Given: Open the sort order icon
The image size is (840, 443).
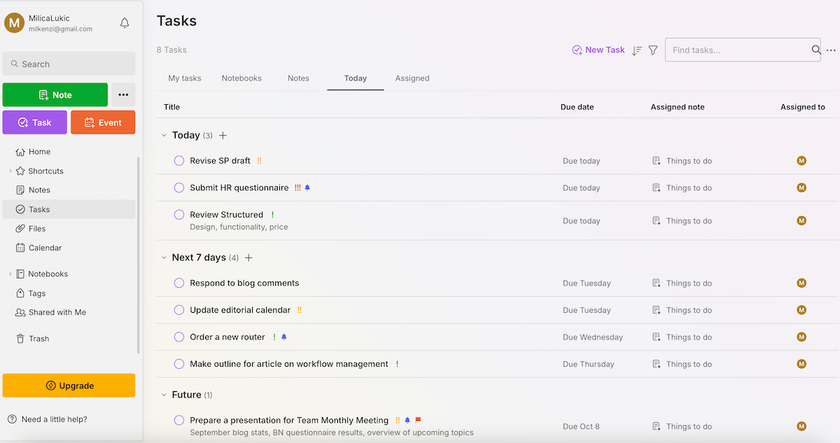Looking at the screenshot, I should click(636, 50).
